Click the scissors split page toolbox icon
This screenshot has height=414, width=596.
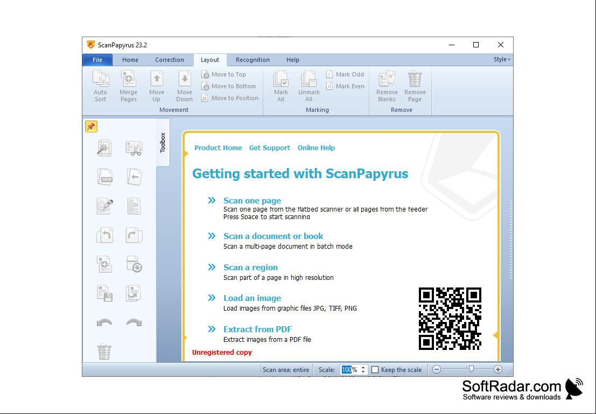[x=134, y=148]
